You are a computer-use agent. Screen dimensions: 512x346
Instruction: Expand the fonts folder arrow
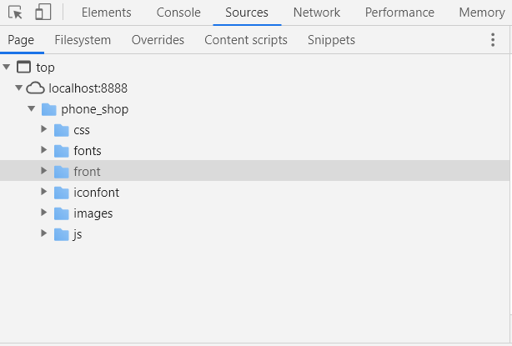(x=44, y=151)
